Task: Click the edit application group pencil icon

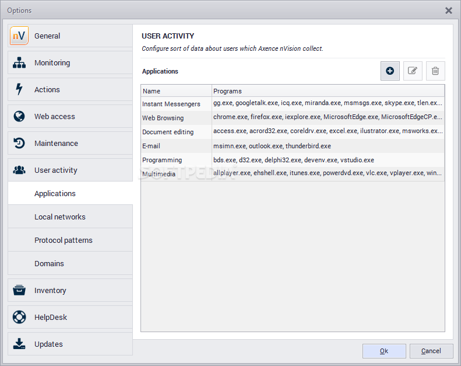Action: (x=413, y=71)
